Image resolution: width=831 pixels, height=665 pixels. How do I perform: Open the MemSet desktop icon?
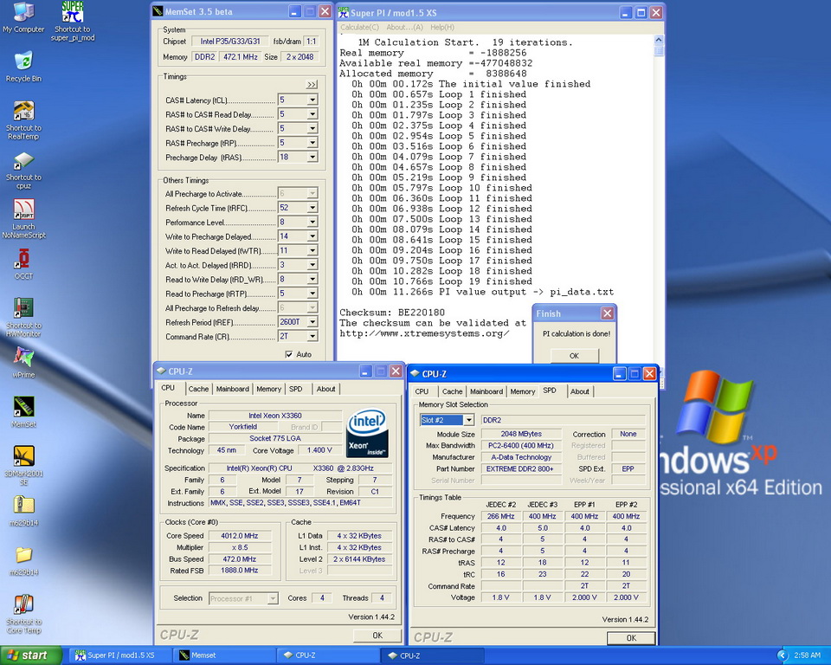23,412
